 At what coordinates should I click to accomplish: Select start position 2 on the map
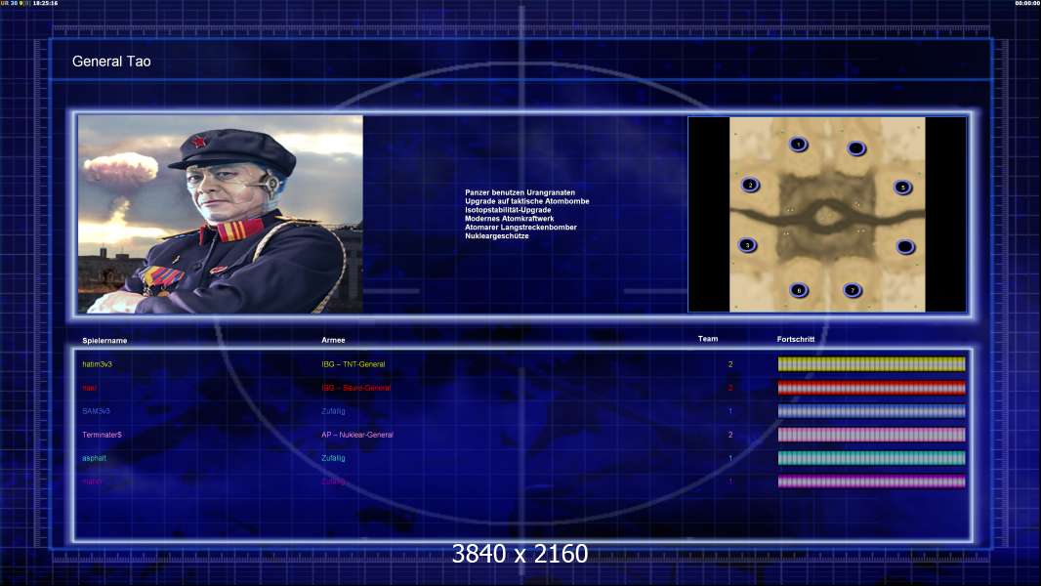(750, 185)
